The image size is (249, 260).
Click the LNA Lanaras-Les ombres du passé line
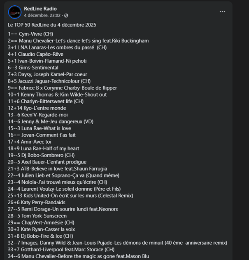[x=57, y=47]
